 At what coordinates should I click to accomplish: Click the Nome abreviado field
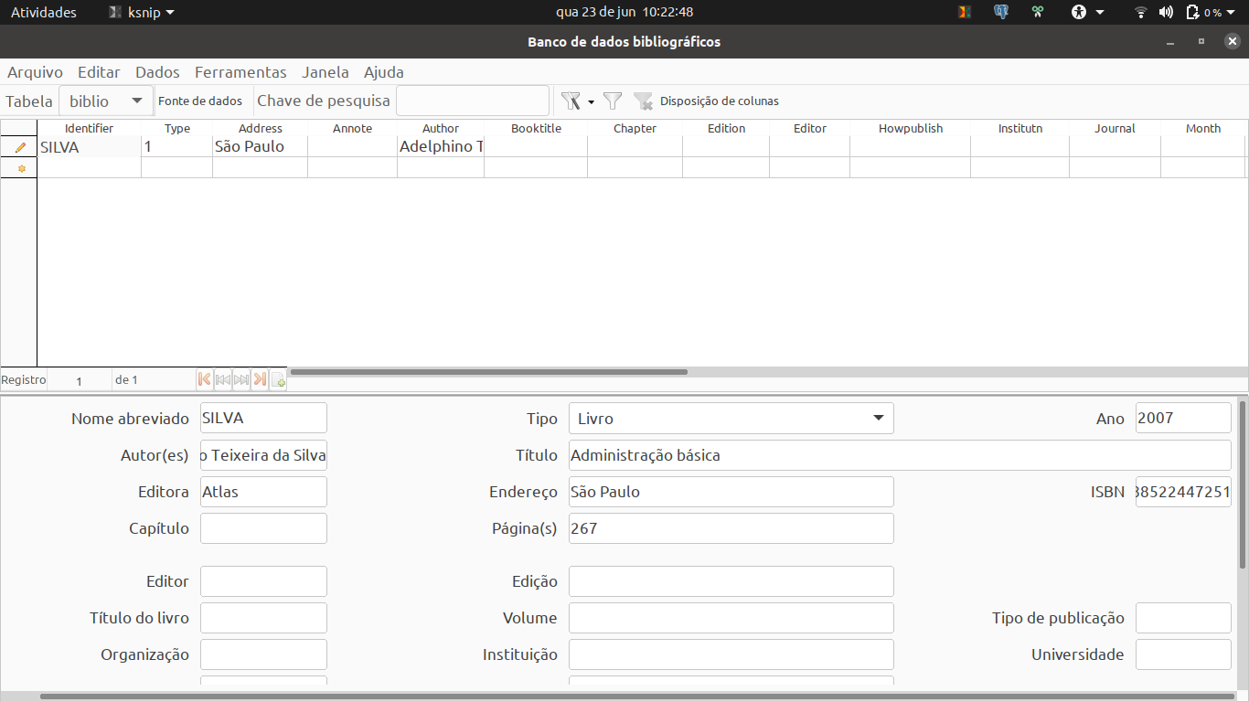tap(263, 419)
